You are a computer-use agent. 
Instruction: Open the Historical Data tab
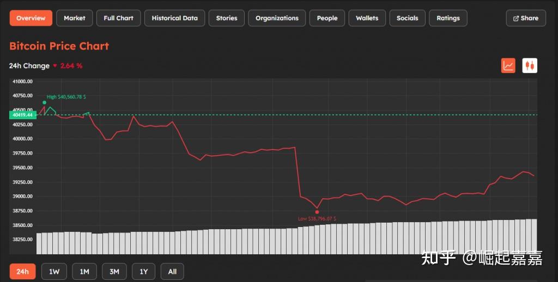click(175, 18)
